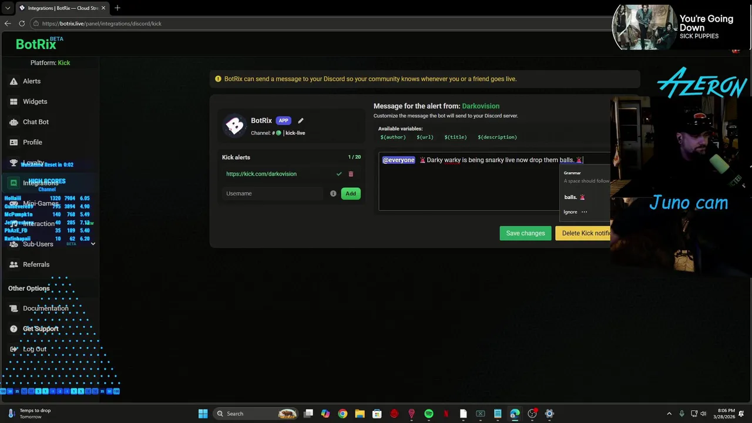Open Copilot from the taskbar
This screenshot has height=423, width=752.
click(x=325, y=414)
